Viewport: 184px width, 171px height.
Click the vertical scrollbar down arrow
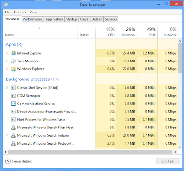tap(180, 147)
